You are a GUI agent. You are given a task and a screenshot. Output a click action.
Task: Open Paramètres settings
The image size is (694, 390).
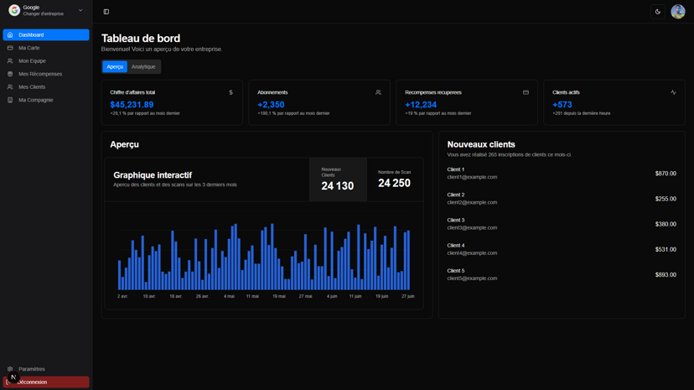(46, 369)
